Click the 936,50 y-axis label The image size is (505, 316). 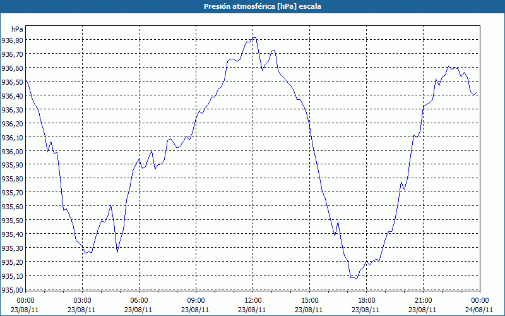tap(12, 82)
